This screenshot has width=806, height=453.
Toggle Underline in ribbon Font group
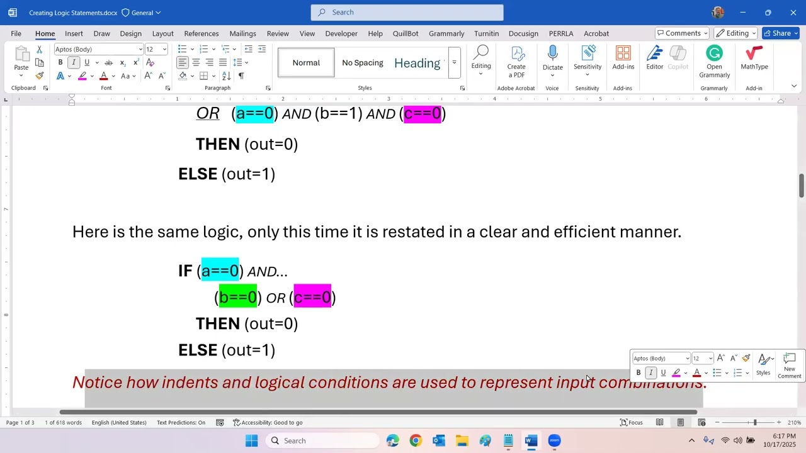(x=87, y=62)
